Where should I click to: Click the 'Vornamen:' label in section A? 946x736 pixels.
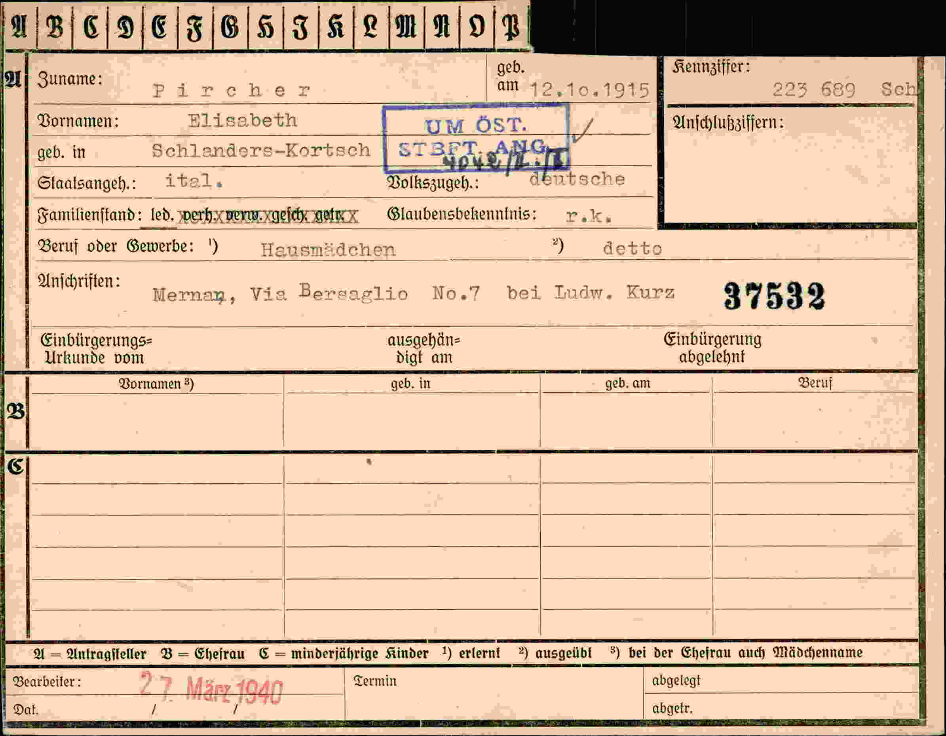(78, 121)
